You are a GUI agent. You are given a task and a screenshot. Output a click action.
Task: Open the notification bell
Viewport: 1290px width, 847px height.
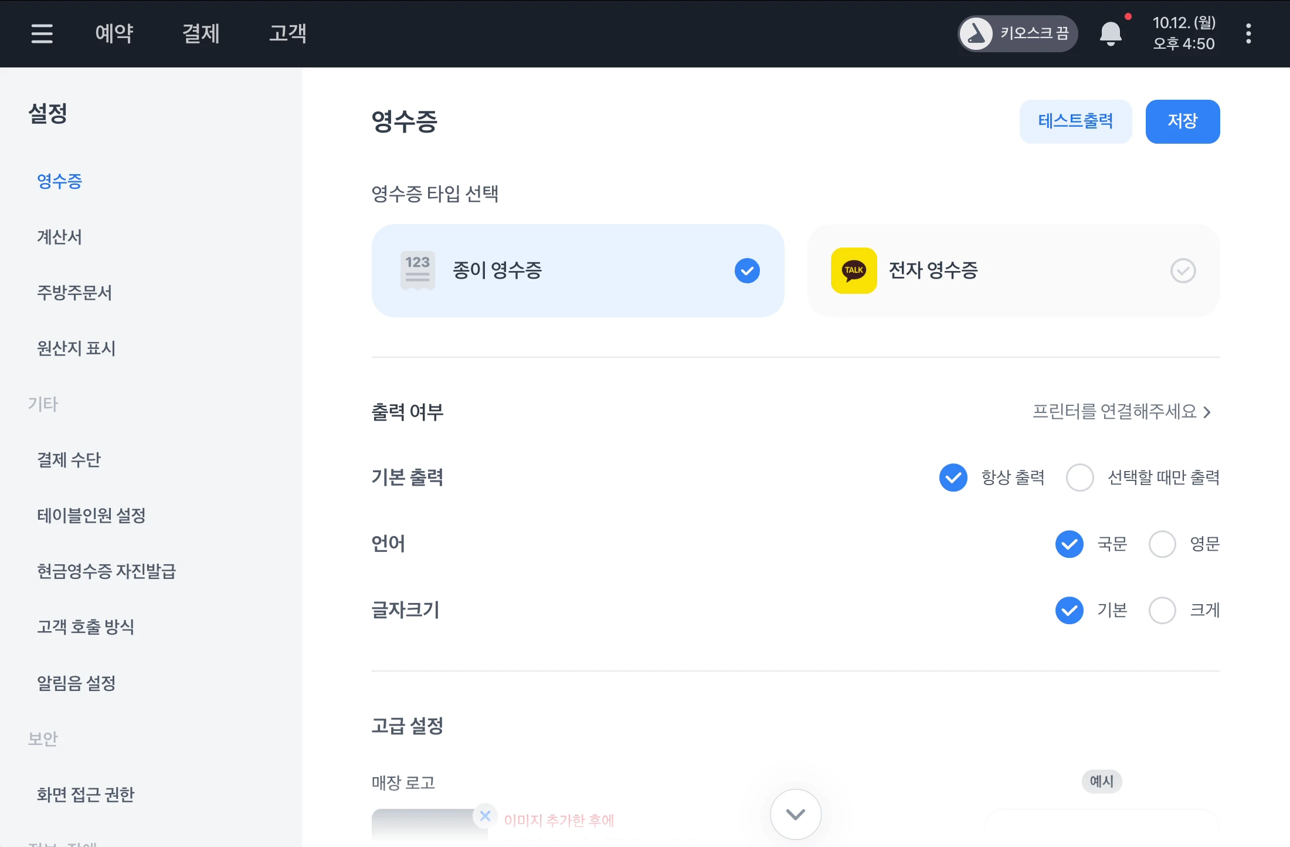click(x=1111, y=33)
